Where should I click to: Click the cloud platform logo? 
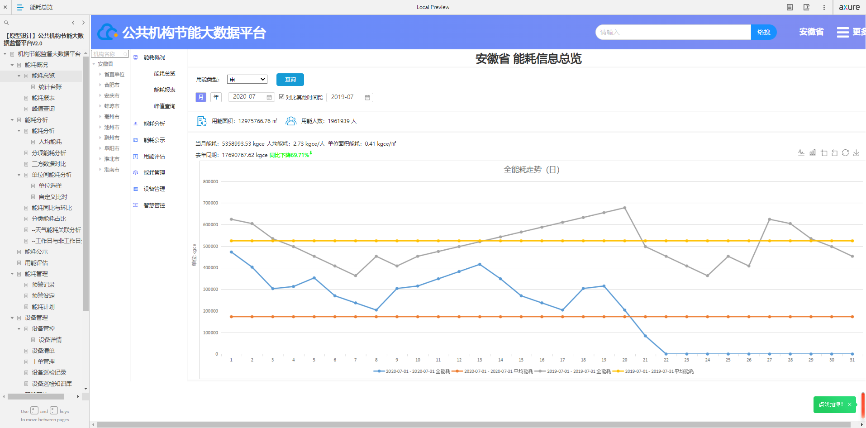coord(108,32)
